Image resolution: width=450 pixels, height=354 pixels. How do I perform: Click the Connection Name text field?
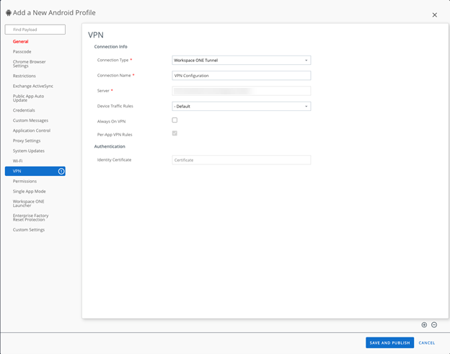[x=241, y=76]
